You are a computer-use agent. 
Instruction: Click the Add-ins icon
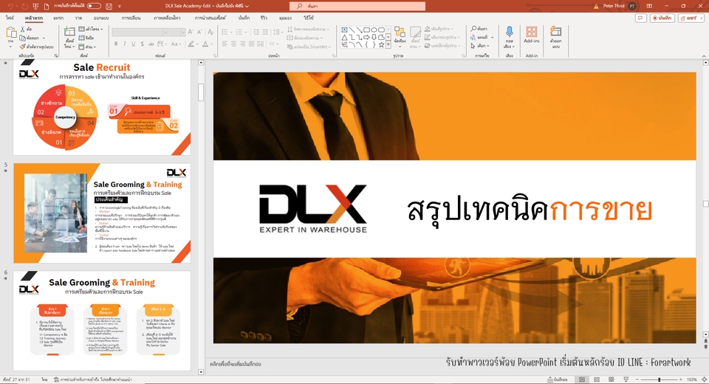531,32
